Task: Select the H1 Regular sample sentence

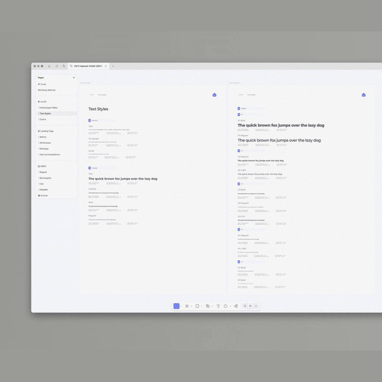Action: pyautogui.click(x=279, y=140)
